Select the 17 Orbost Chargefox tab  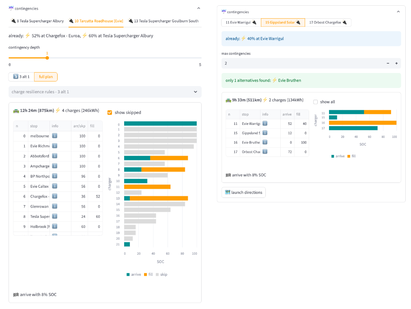point(328,23)
